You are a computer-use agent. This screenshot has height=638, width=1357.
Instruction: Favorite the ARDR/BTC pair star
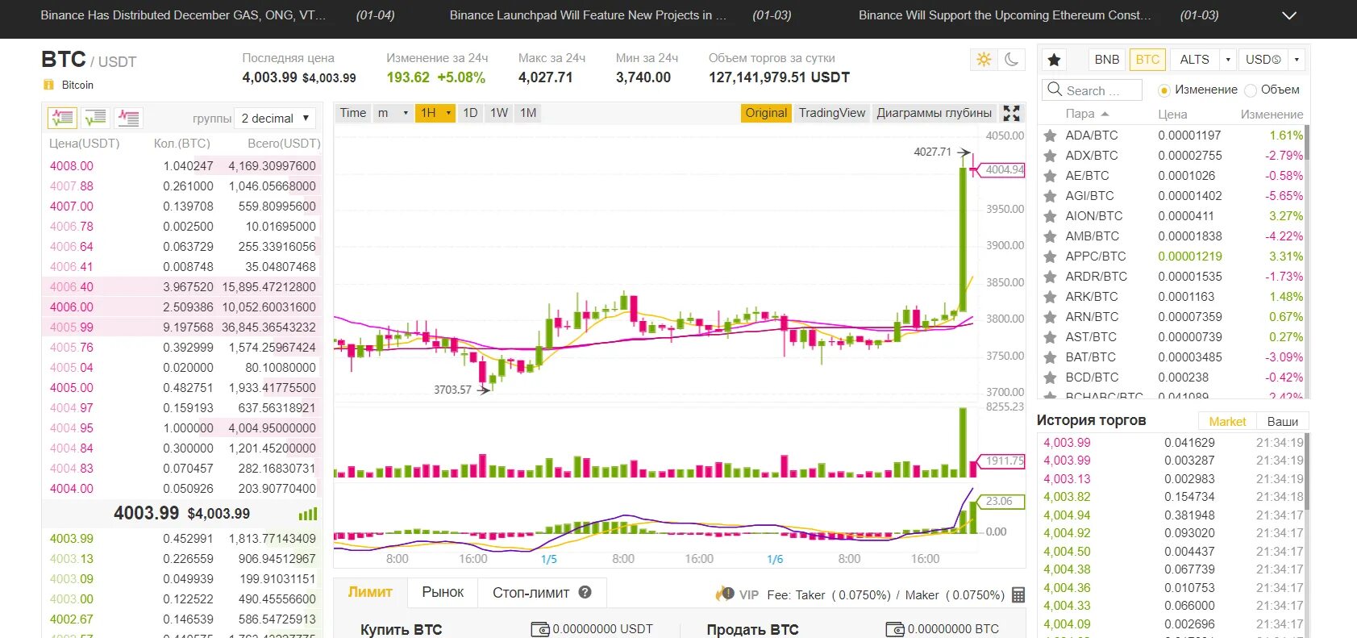click(x=1050, y=277)
